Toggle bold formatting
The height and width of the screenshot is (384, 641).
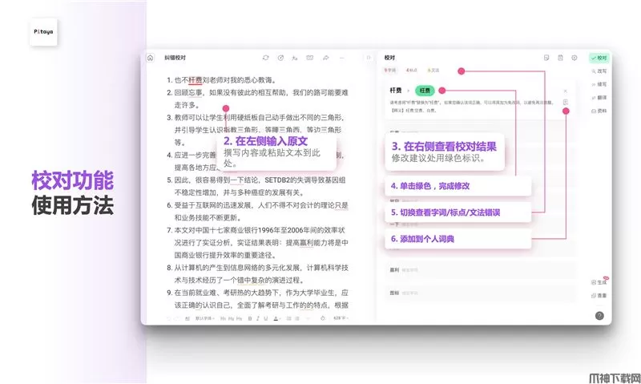coord(250,318)
